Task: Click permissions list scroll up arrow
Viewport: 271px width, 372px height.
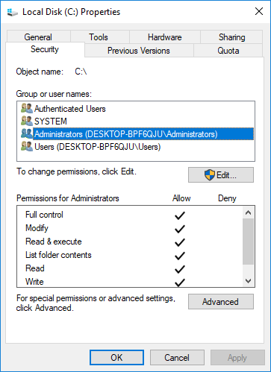Action: (x=248, y=212)
